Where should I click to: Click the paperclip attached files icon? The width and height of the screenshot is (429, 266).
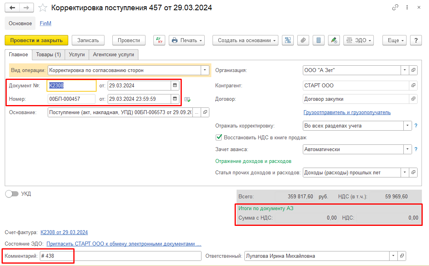pyautogui.click(x=303, y=40)
